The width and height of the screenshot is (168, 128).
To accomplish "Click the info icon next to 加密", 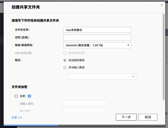I will point(29,96).
